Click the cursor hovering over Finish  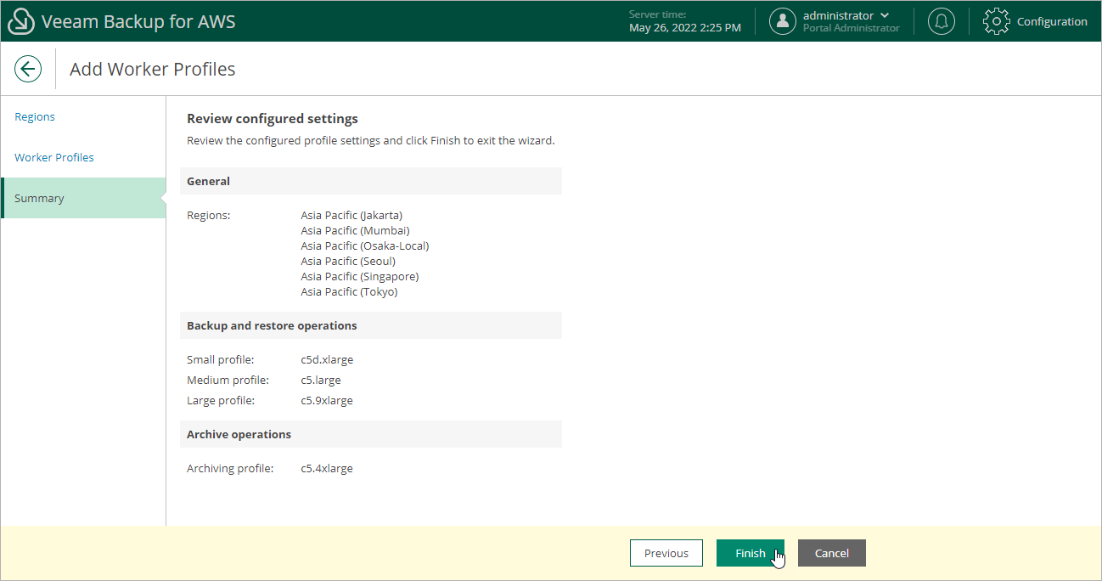tap(779, 558)
